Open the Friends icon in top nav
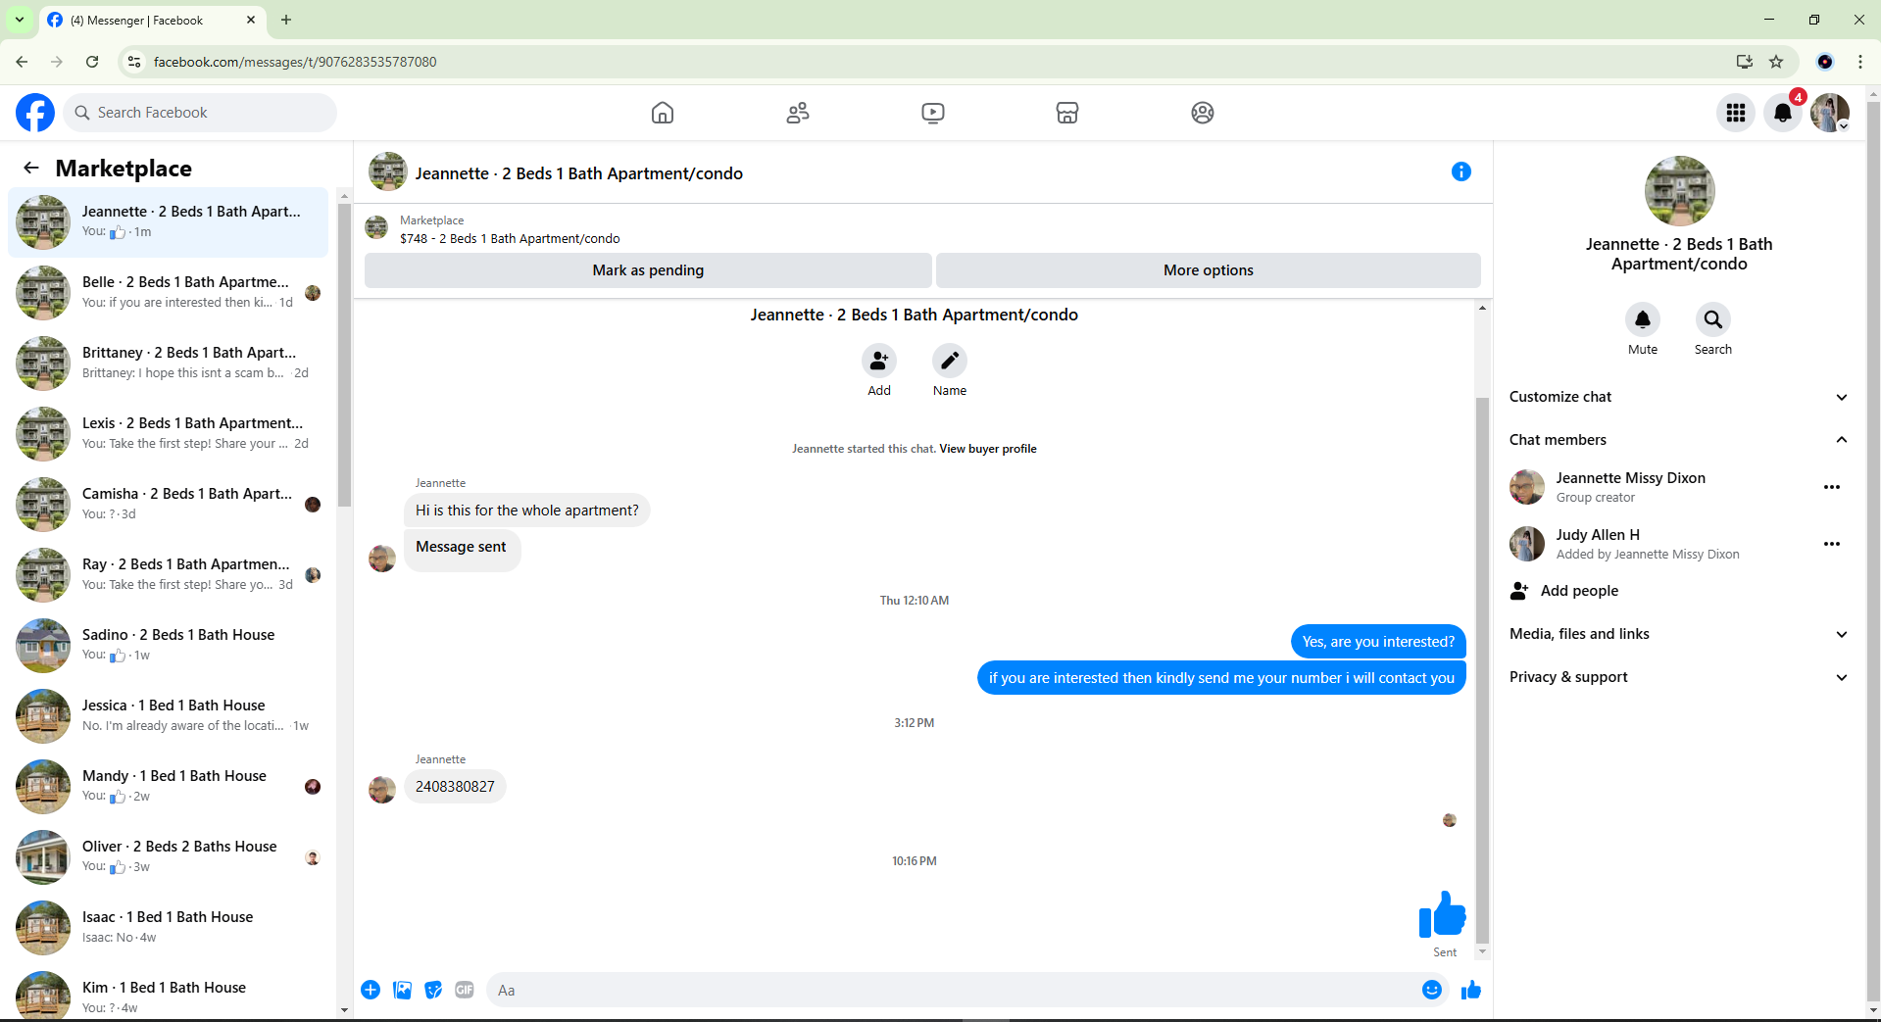 pyautogui.click(x=798, y=113)
